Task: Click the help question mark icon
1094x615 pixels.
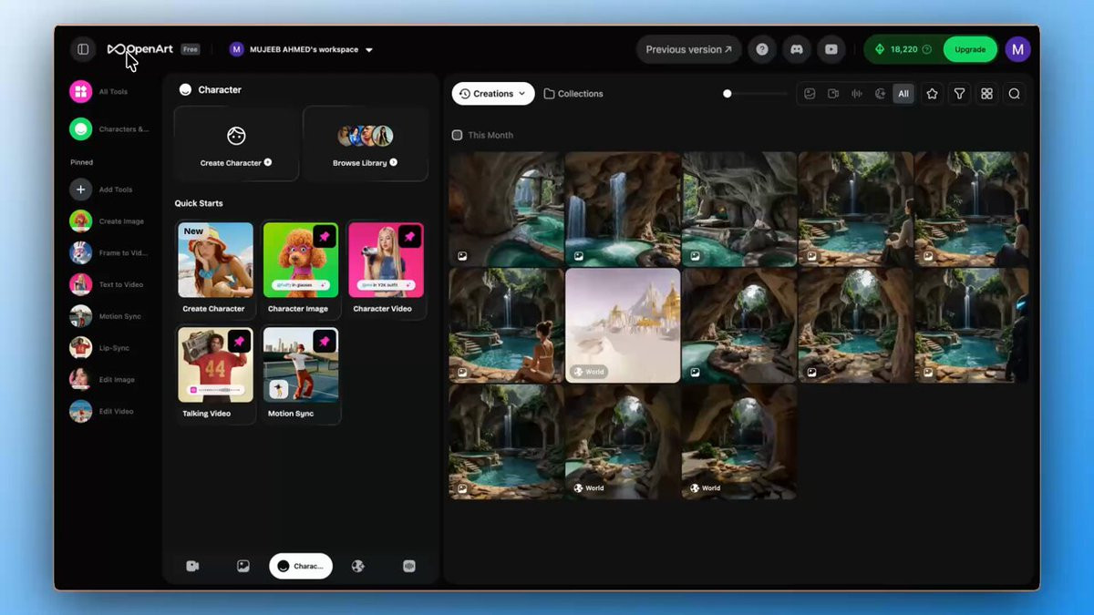Action: point(762,49)
